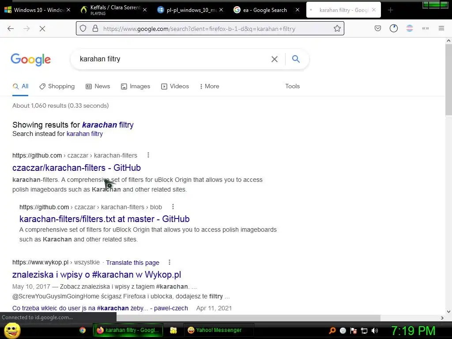This screenshot has height=339, width=452.
Task: Stop loading the page
Action: click(x=42, y=29)
